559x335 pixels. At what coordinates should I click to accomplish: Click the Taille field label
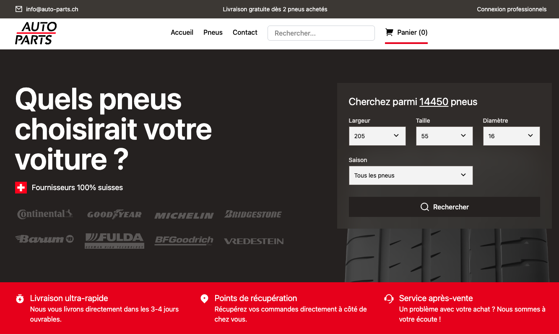[423, 121]
